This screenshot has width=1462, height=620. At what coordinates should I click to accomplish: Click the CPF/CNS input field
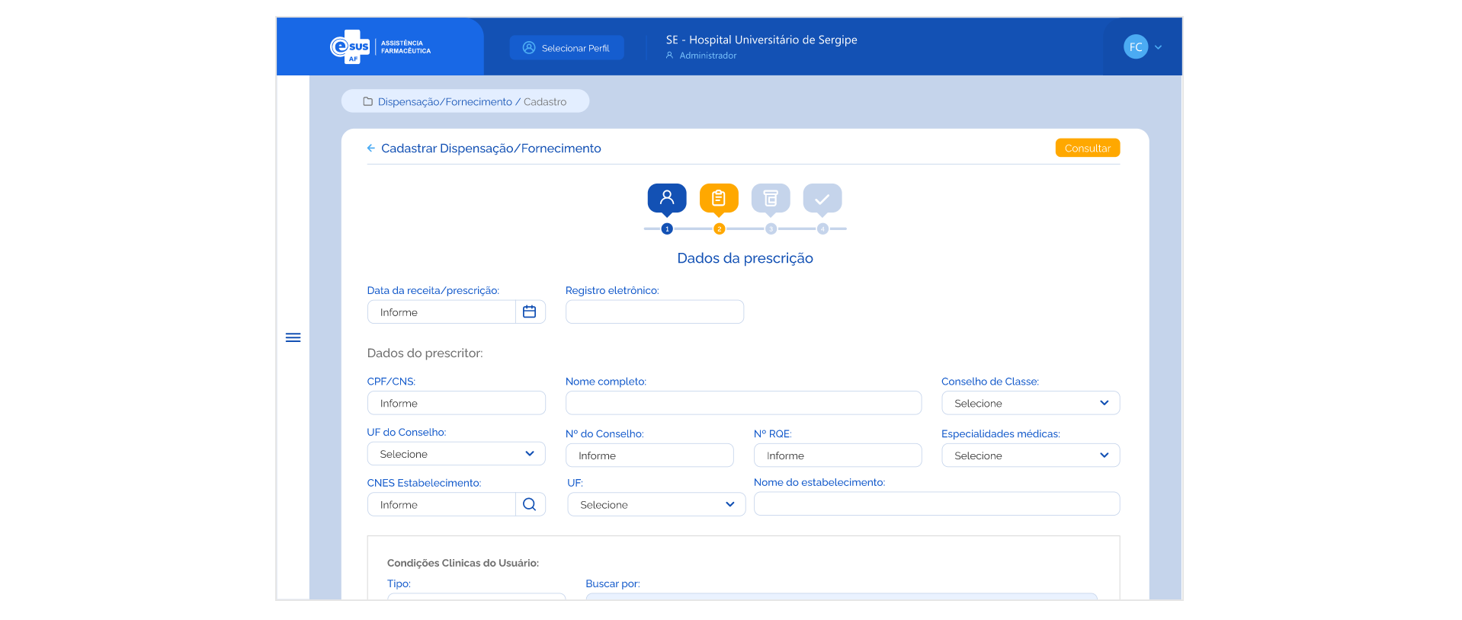pyautogui.click(x=456, y=403)
